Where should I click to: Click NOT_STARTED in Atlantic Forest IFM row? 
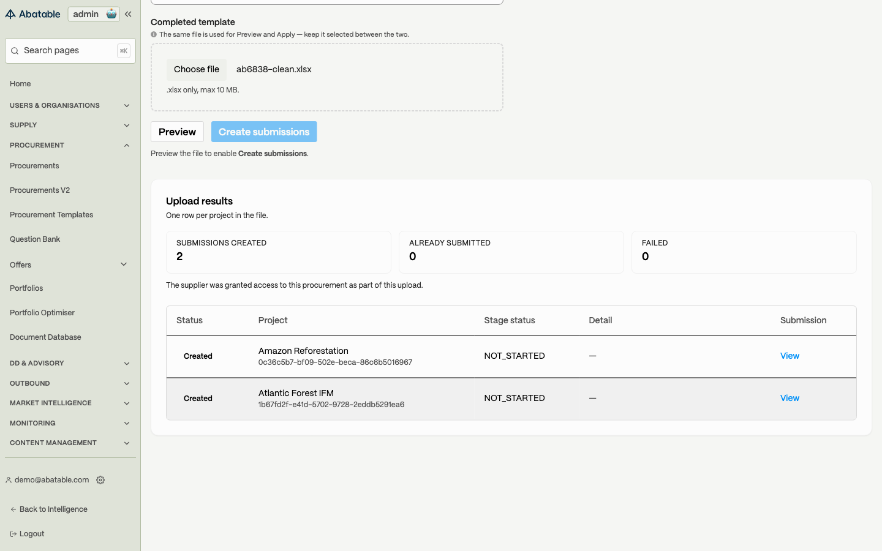coord(514,398)
